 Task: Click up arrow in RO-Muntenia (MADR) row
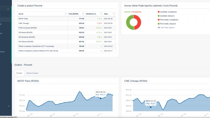[101, 37]
